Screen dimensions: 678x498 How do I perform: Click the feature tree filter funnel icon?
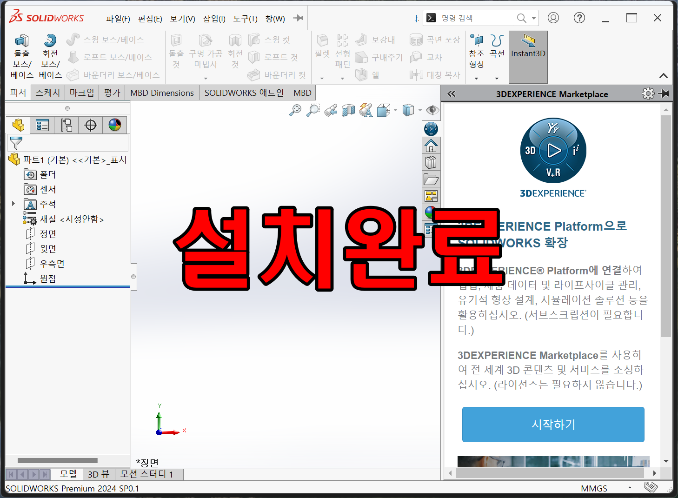click(x=16, y=143)
